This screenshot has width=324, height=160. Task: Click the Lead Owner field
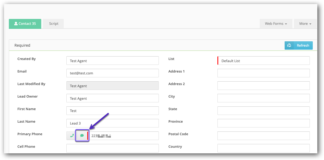(x=112, y=98)
